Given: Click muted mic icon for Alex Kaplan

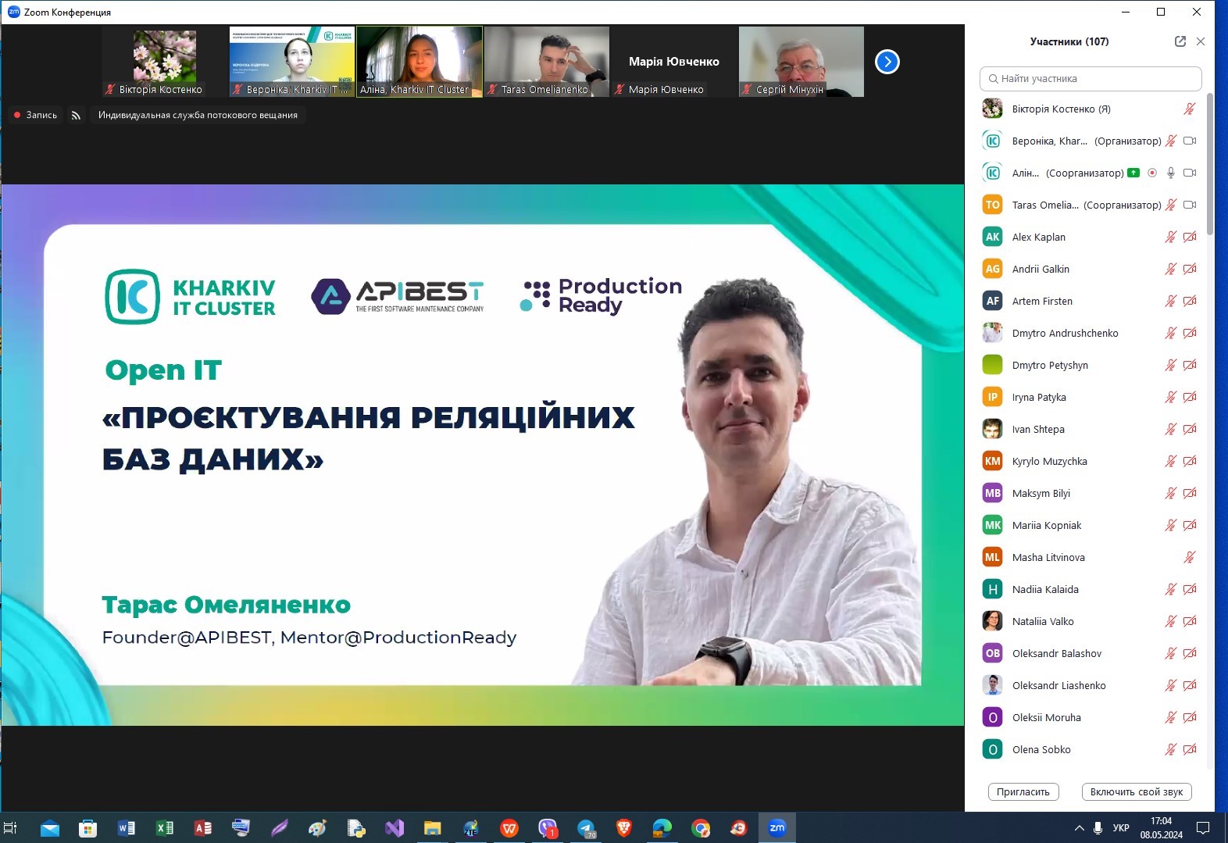Looking at the screenshot, I should [x=1170, y=237].
